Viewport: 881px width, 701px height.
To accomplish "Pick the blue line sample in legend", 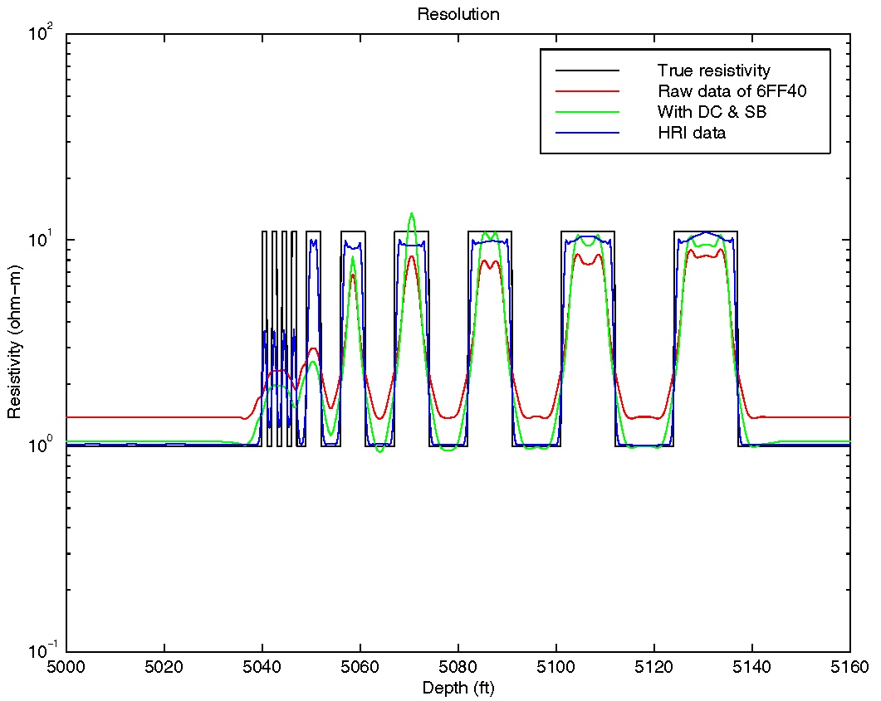I will pos(589,133).
